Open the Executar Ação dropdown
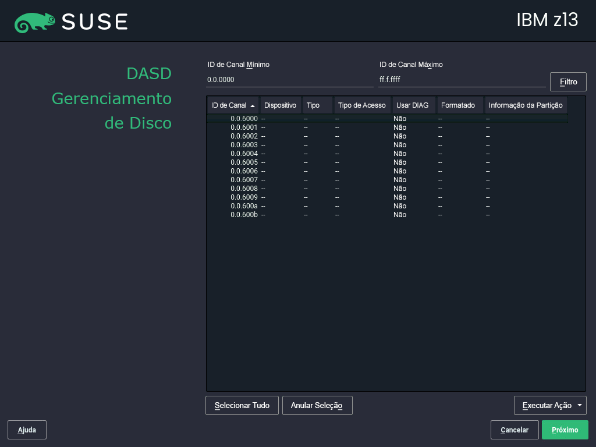Screen dimensions: 596x447 550,405
